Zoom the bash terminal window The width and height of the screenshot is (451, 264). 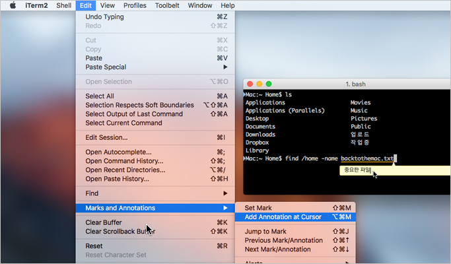(269, 84)
